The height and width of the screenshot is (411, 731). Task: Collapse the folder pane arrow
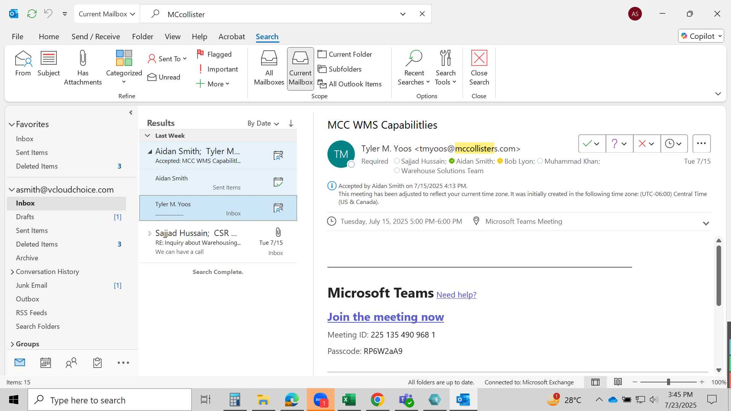tap(131, 112)
